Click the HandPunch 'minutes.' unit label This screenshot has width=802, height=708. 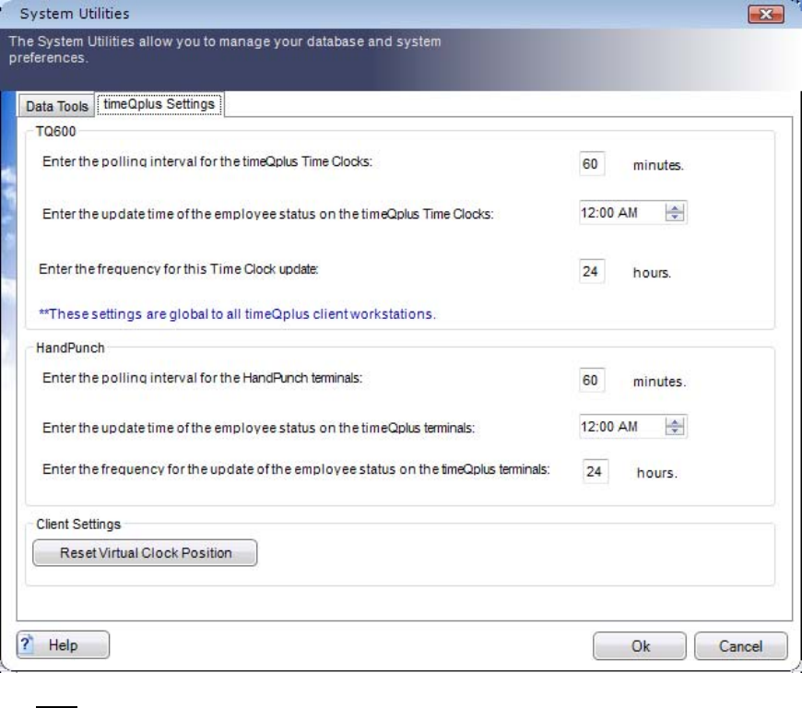click(659, 382)
